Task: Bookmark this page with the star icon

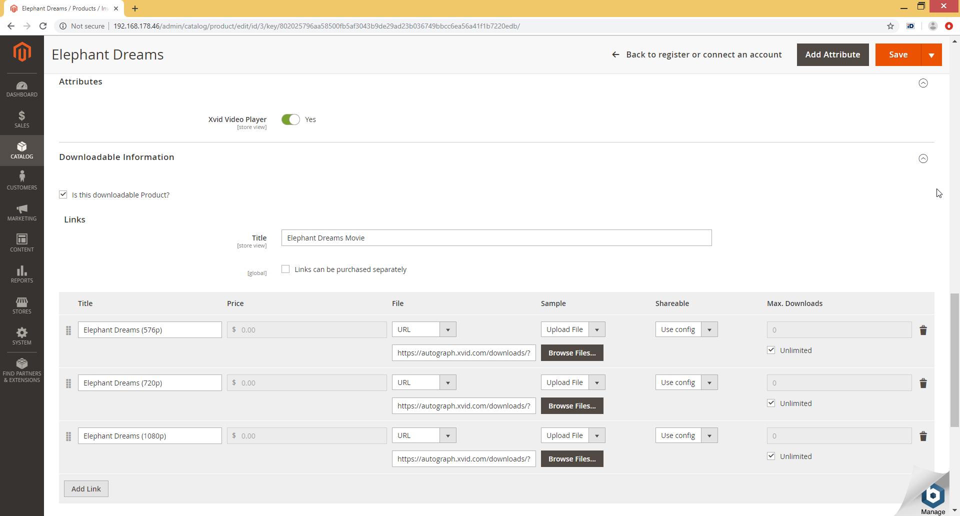Action: pos(890,26)
